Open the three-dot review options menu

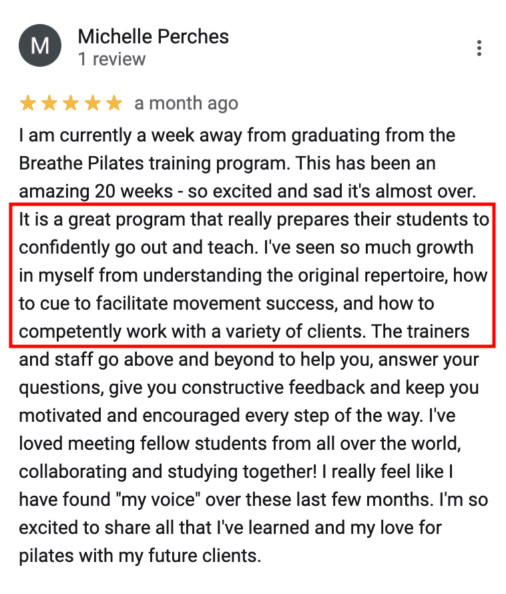coord(479,48)
